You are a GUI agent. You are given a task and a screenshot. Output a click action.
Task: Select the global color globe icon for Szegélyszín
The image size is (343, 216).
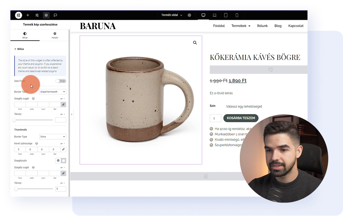pos(58,160)
